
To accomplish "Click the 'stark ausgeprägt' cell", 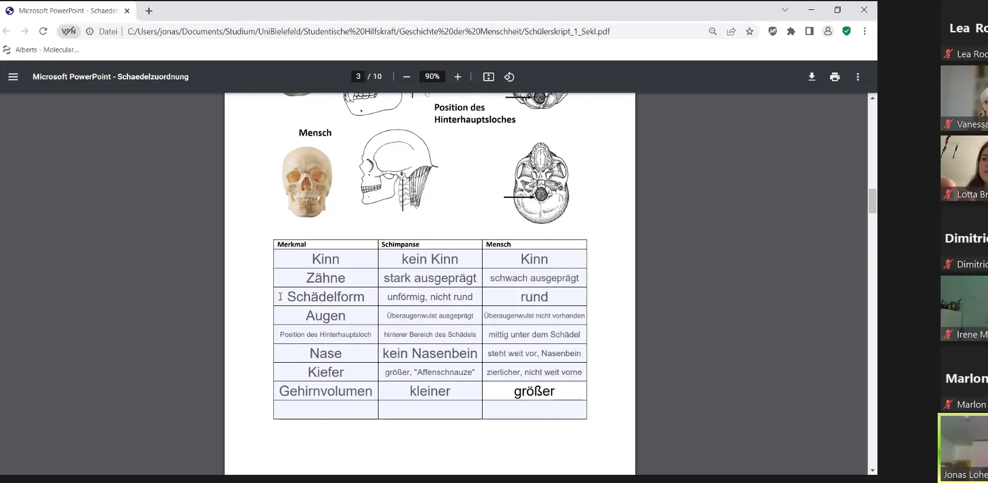I will coord(430,278).
